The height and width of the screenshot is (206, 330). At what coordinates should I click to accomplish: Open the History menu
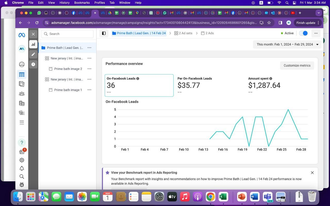(x=64, y=3)
